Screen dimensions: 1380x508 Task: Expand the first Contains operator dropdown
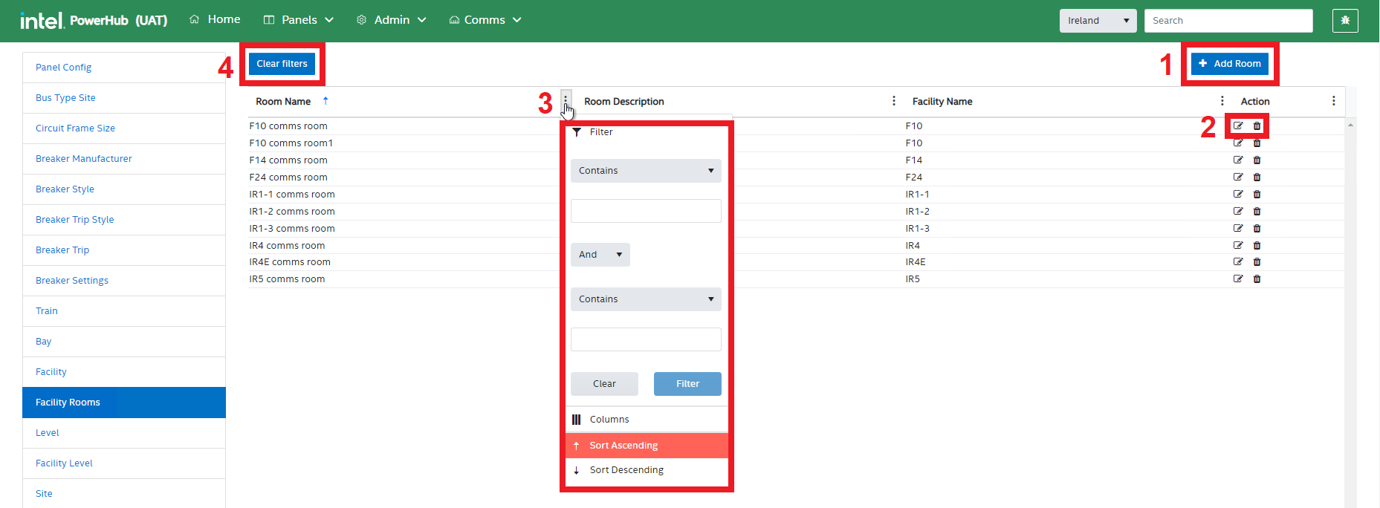[x=646, y=171]
